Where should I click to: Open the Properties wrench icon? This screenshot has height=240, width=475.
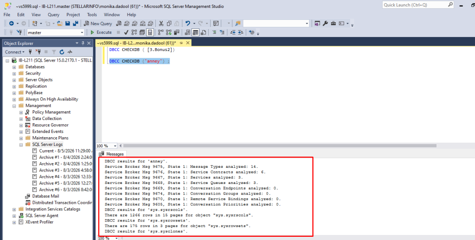coord(325,23)
